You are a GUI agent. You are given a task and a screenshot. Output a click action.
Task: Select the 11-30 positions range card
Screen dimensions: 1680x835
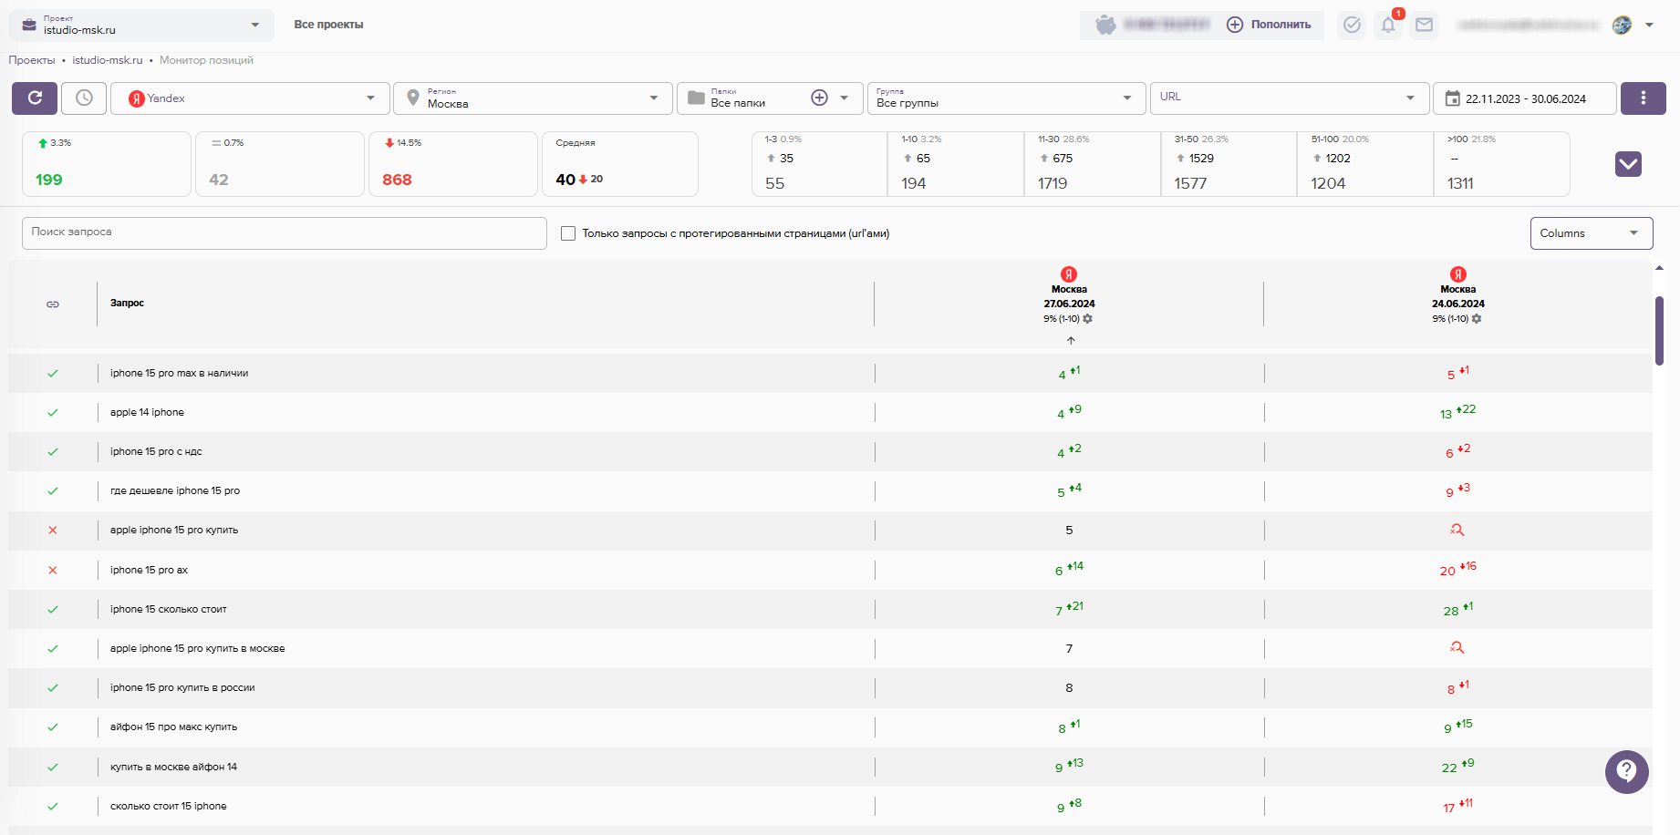tap(1093, 164)
